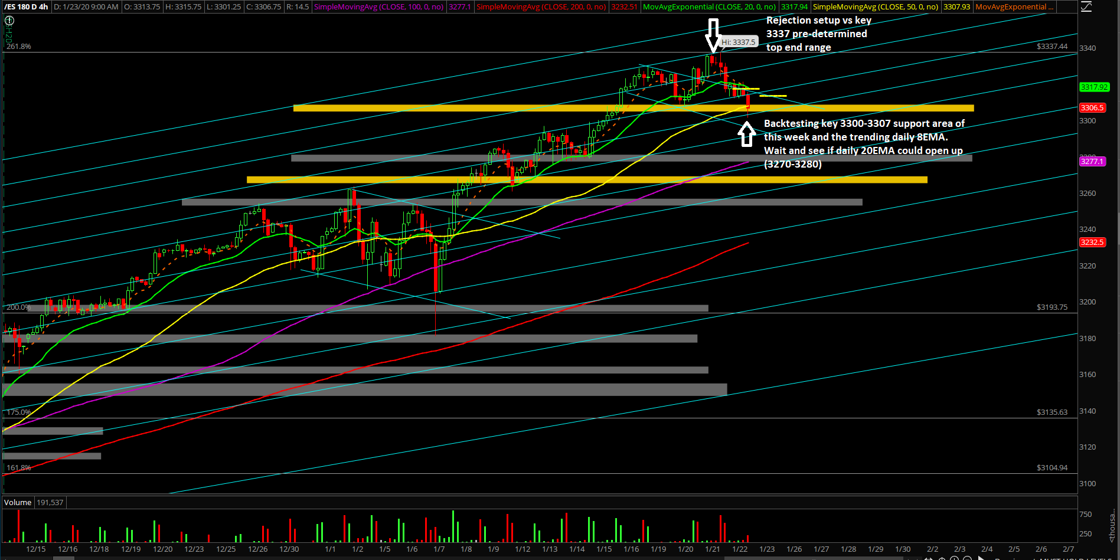Click the 191,537 volume value

(x=50, y=502)
